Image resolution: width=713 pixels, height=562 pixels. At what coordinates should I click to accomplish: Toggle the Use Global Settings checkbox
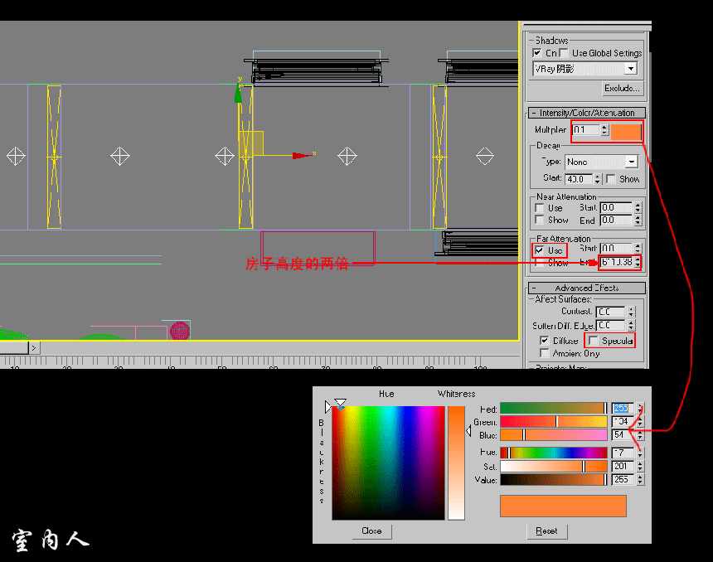(564, 53)
